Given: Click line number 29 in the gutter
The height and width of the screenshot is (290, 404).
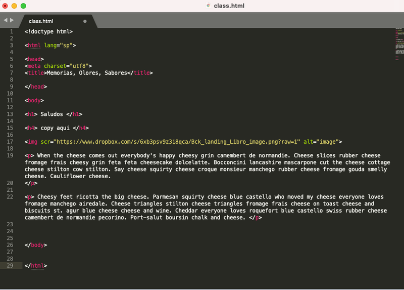Looking at the screenshot, I should (11, 266).
